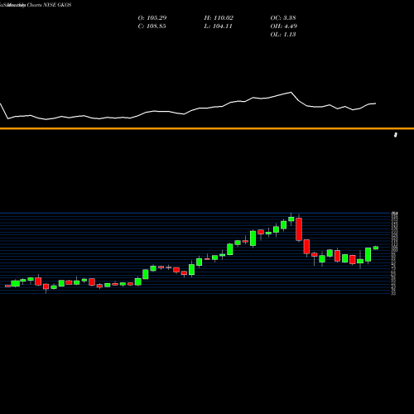
Task: Click the tallest red candlestick after the peak
Action: click(299, 229)
